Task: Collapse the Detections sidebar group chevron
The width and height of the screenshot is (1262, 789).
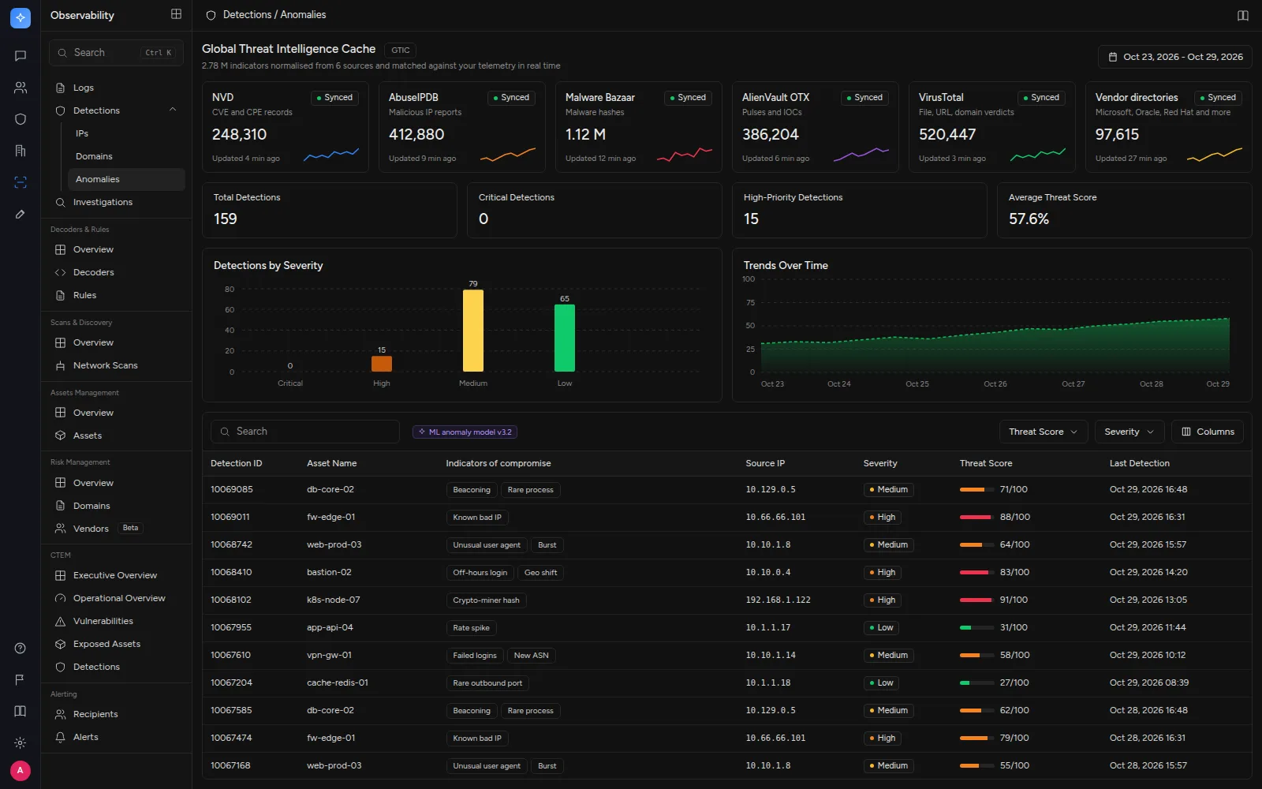Action: click(173, 110)
